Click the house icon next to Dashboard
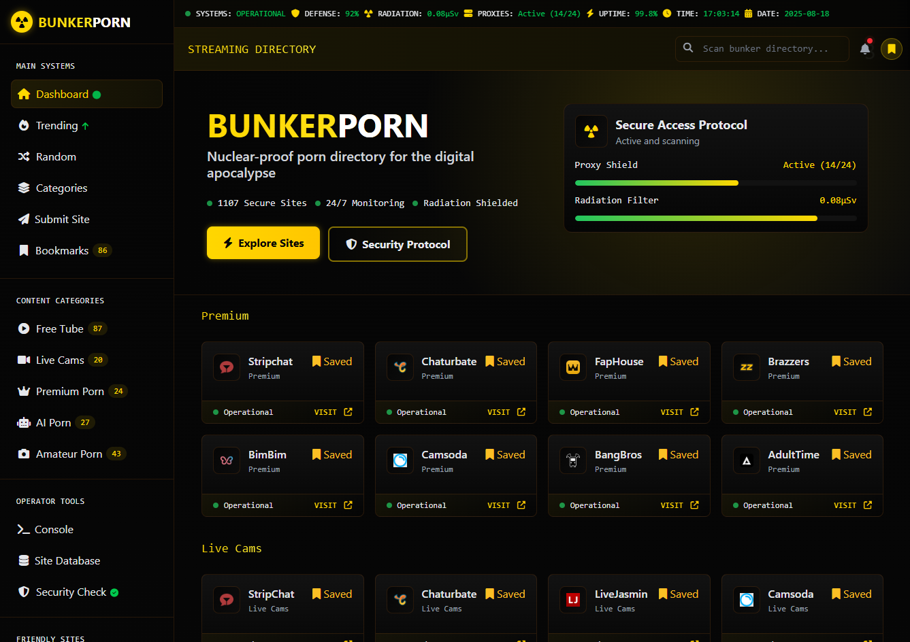The height and width of the screenshot is (642, 910). [x=24, y=94]
